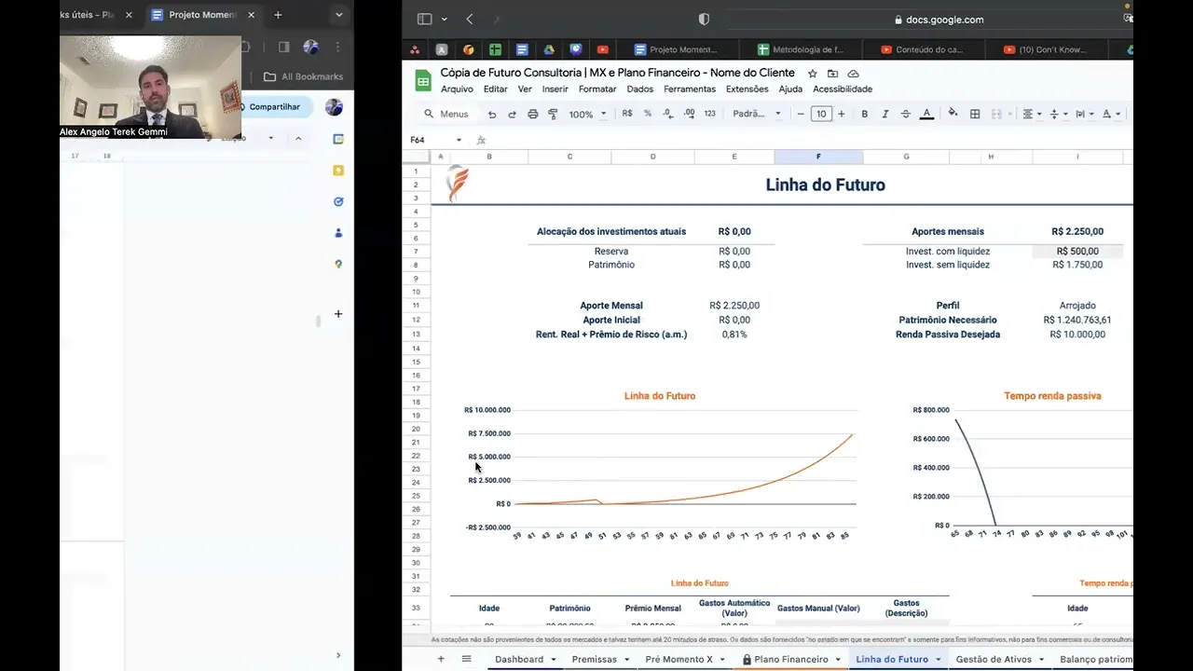Open the zoom level 100% dropdown
Viewport: 1193px width, 671px height.
pyautogui.click(x=587, y=114)
